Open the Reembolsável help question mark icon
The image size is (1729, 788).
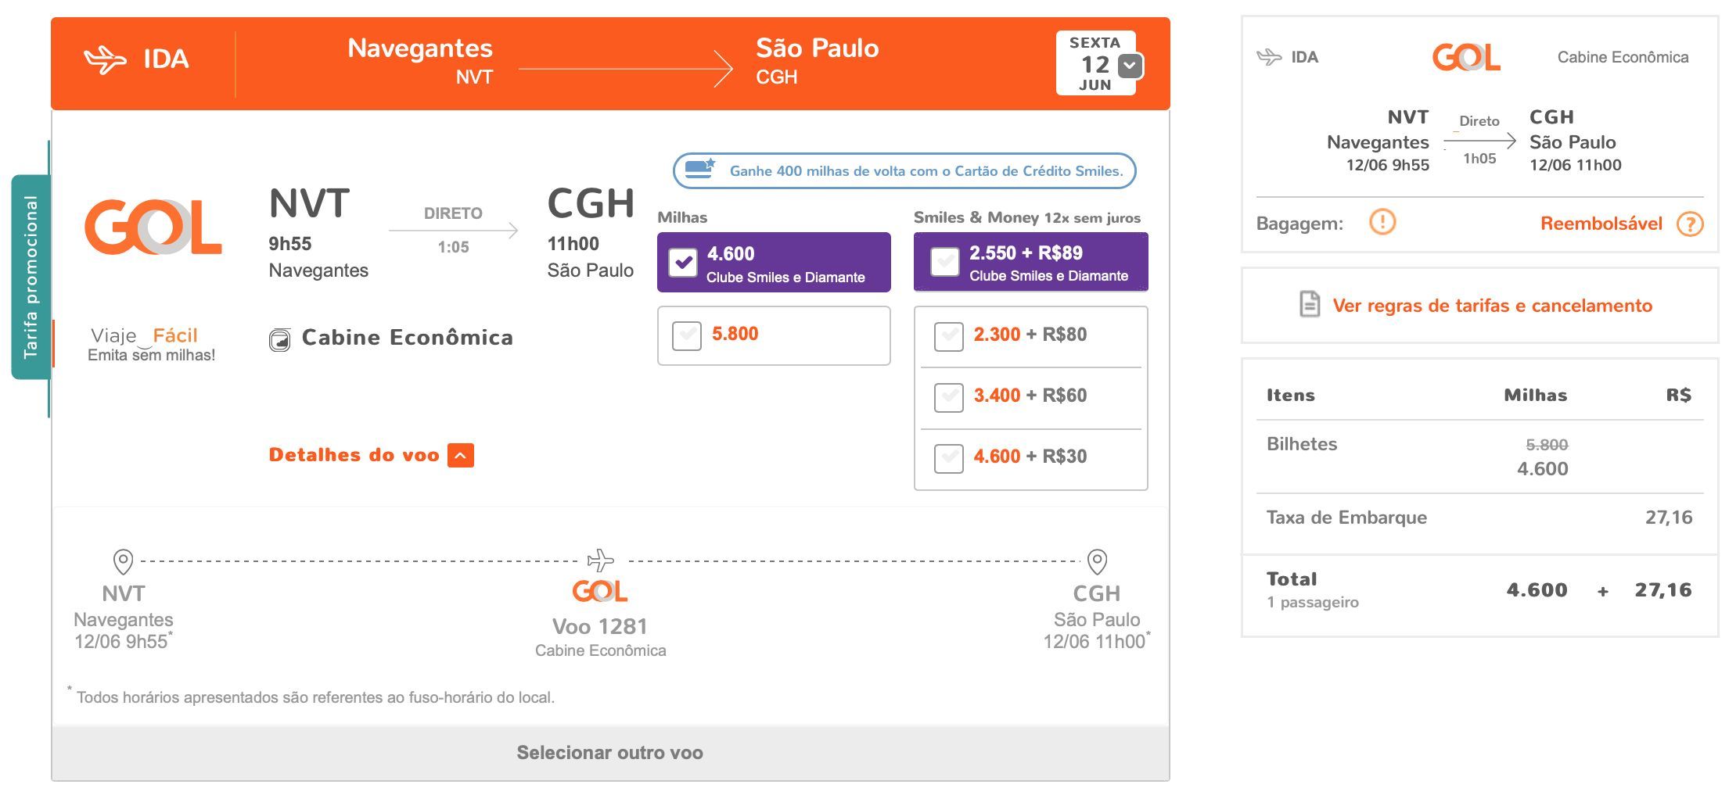1689,224
